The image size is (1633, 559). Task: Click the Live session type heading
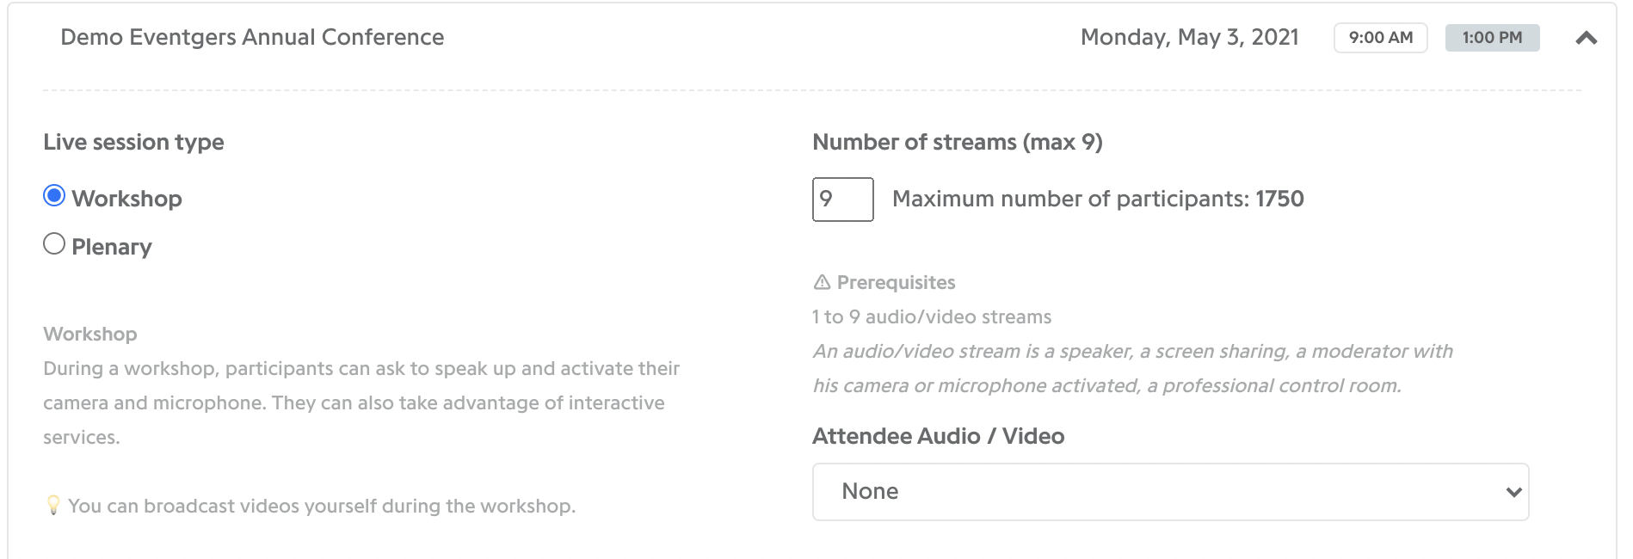[x=133, y=142]
